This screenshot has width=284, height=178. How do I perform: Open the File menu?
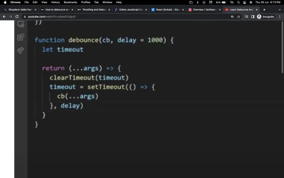tap(27, 2)
